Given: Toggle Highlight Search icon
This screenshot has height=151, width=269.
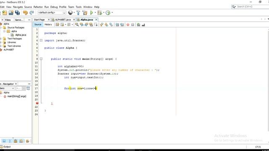Looking at the screenshot, I should point(91,25).
